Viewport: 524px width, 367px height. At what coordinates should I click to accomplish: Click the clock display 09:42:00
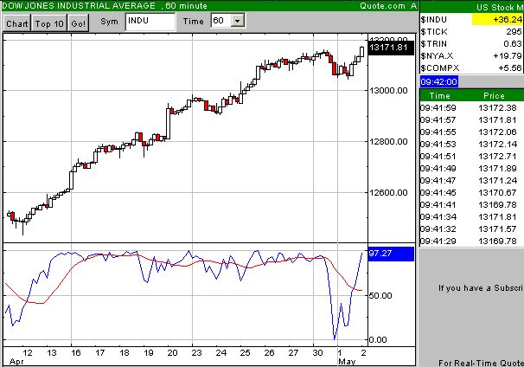(438, 81)
